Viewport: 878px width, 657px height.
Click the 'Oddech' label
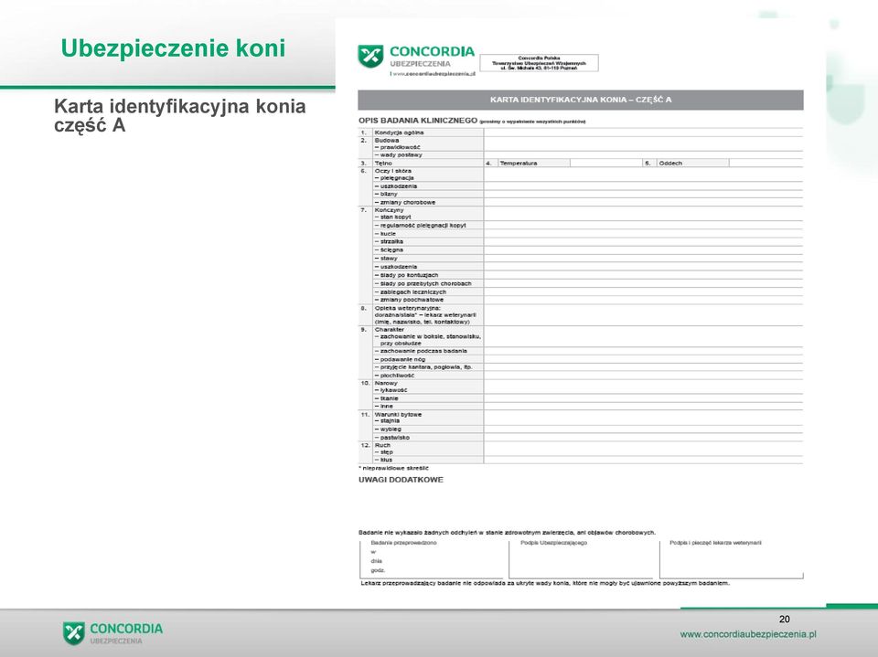point(670,164)
